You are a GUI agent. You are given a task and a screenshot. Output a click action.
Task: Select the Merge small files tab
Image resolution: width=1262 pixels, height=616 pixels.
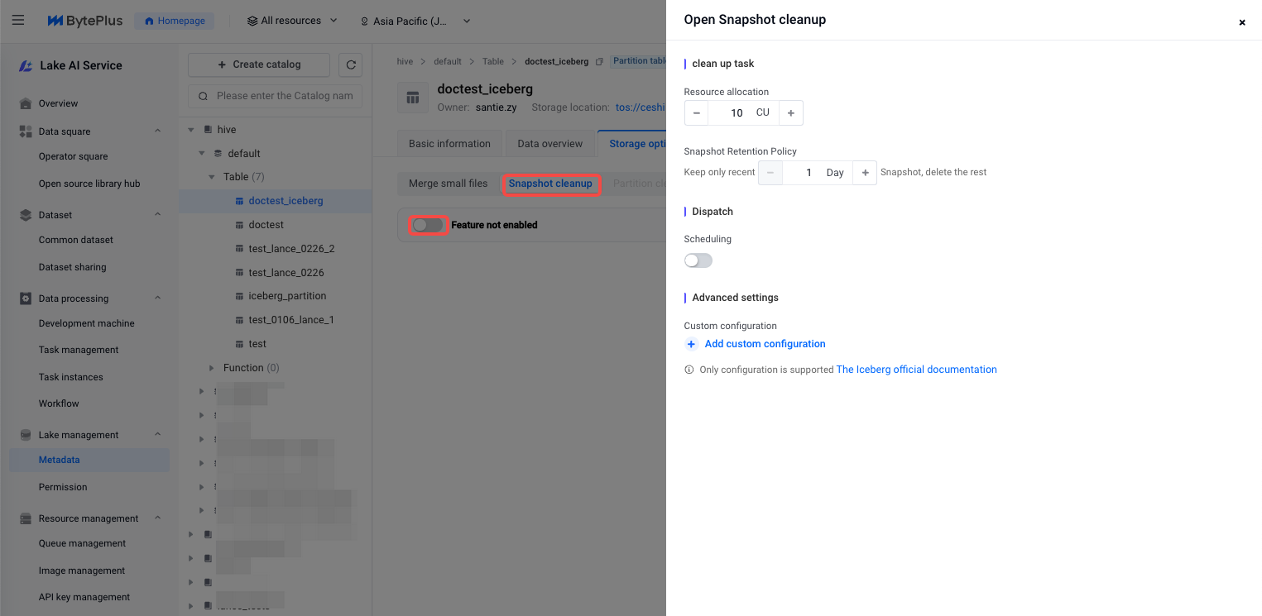pos(448,184)
